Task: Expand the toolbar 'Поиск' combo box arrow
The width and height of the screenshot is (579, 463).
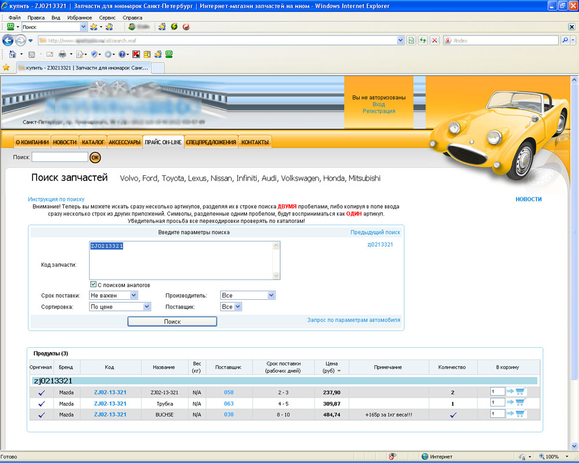Action: tap(83, 27)
